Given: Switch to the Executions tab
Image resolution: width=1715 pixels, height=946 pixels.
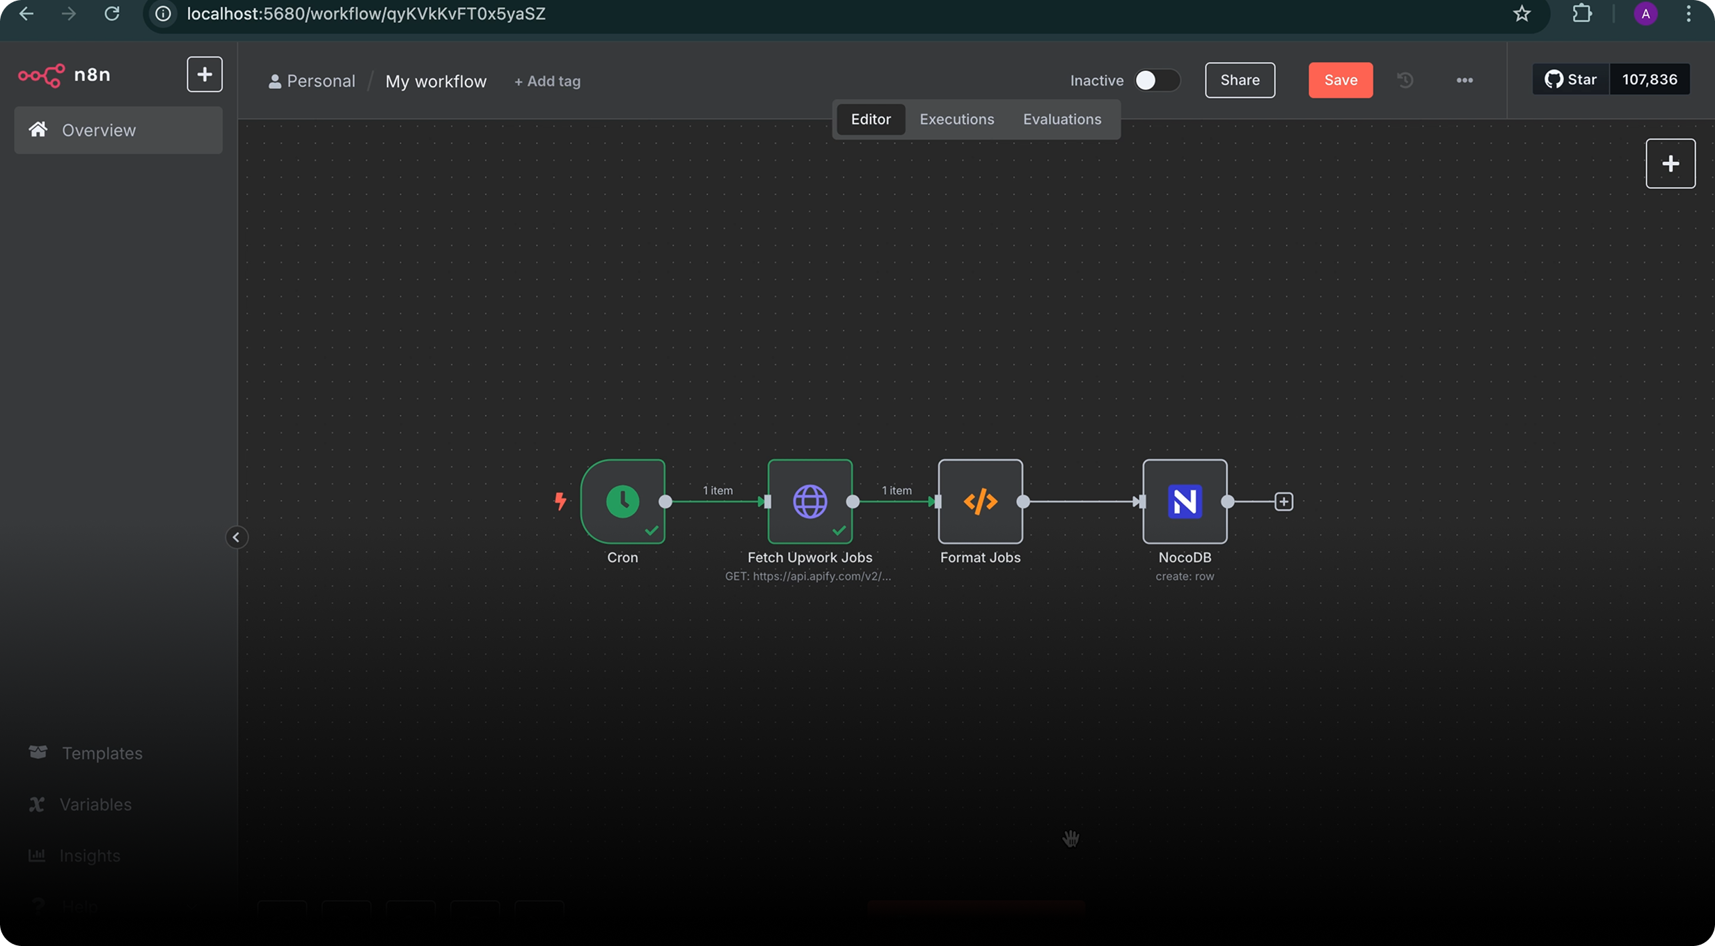Looking at the screenshot, I should point(956,119).
